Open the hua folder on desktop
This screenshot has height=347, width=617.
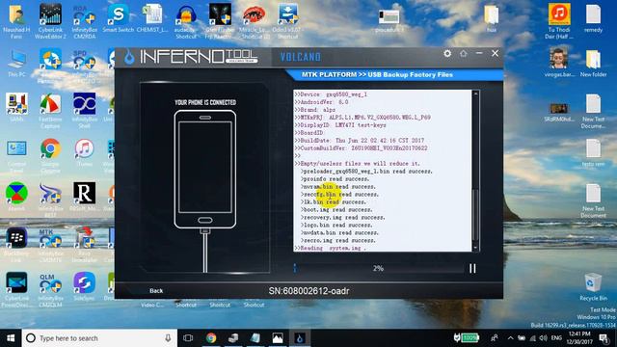coord(492,18)
